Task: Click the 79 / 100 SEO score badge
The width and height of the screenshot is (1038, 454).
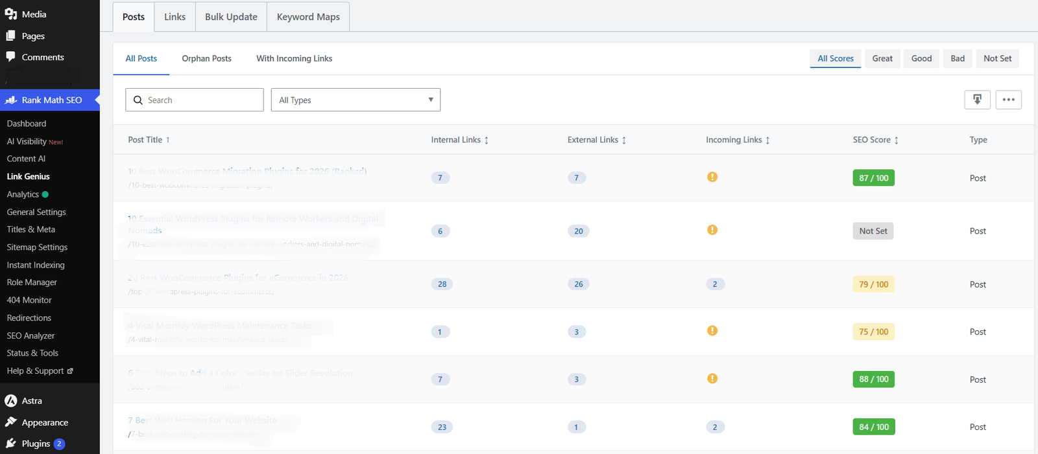Action: [873, 284]
